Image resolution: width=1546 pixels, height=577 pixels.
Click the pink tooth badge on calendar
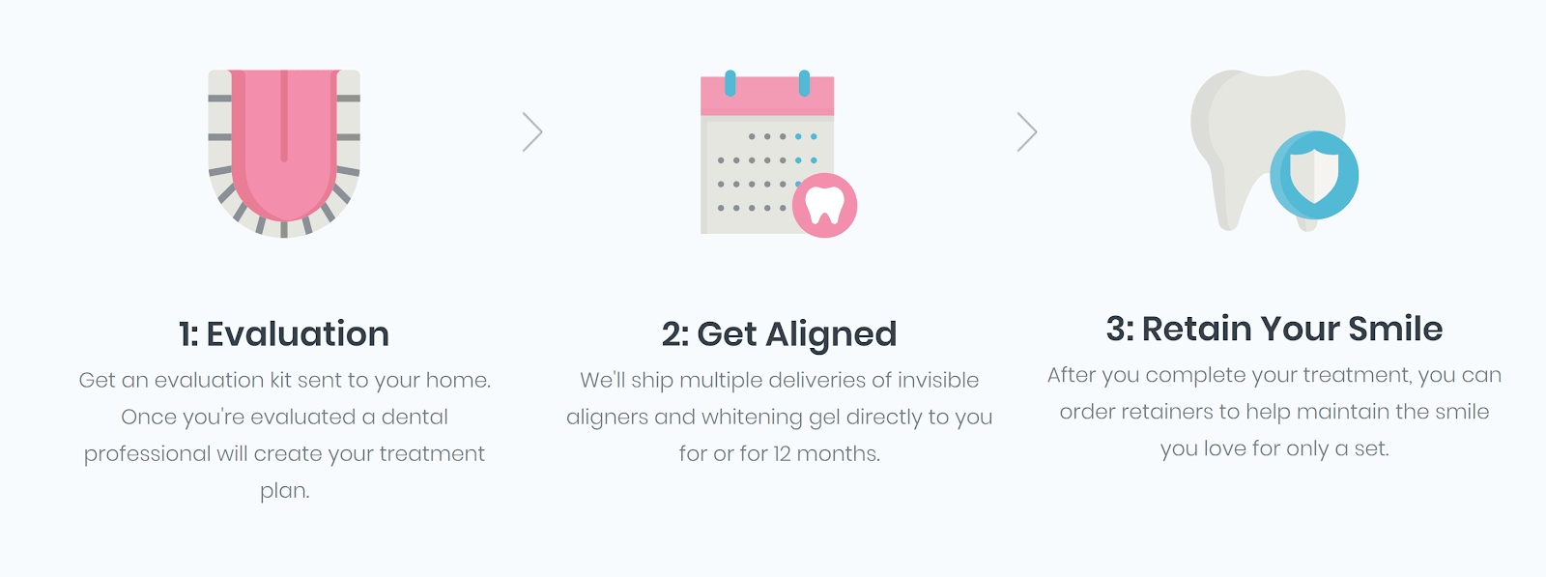point(824,205)
